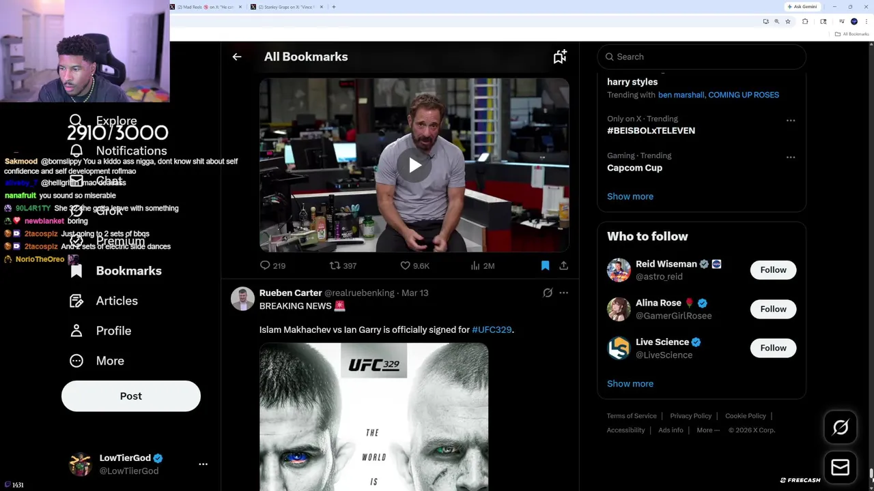
Task: View analytics showing 2M views
Action: click(482, 266)
